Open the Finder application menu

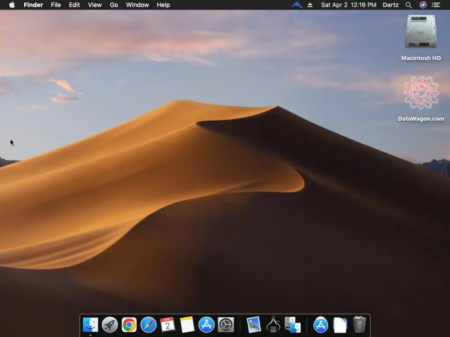pyautogui.click(x=33, y=5)
